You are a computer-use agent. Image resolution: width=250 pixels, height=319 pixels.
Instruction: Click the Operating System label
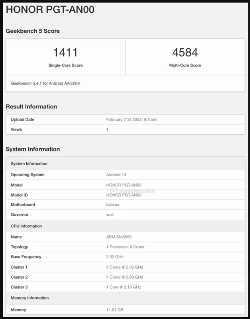pyautogui.click(x=28, y=175)
